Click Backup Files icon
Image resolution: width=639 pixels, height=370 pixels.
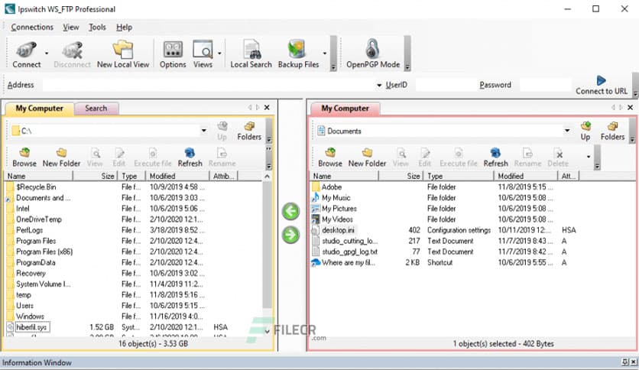click(x=298, y=54)
